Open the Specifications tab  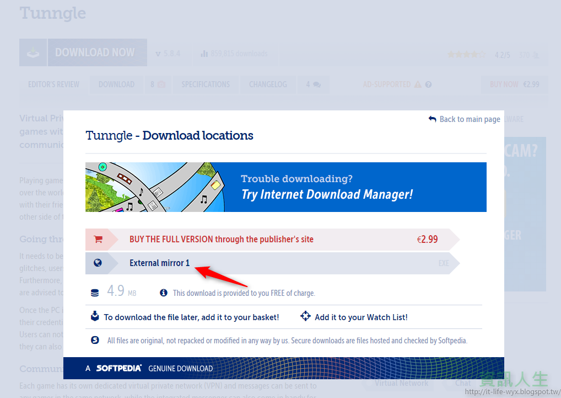click(x=206, y=84)
